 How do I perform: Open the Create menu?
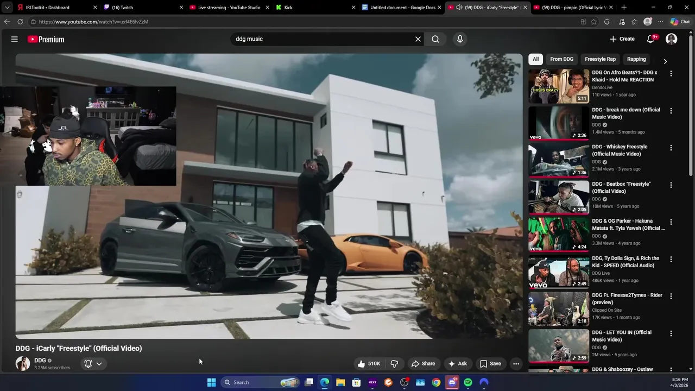pyautogui.click(x=622, y=39)
